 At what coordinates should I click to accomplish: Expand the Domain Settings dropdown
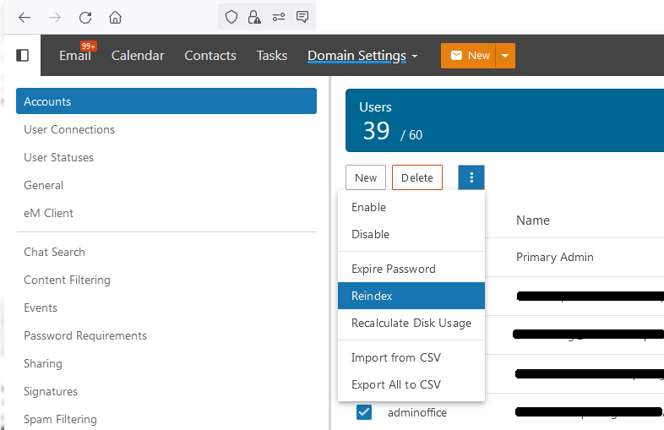tap(362, 56)
